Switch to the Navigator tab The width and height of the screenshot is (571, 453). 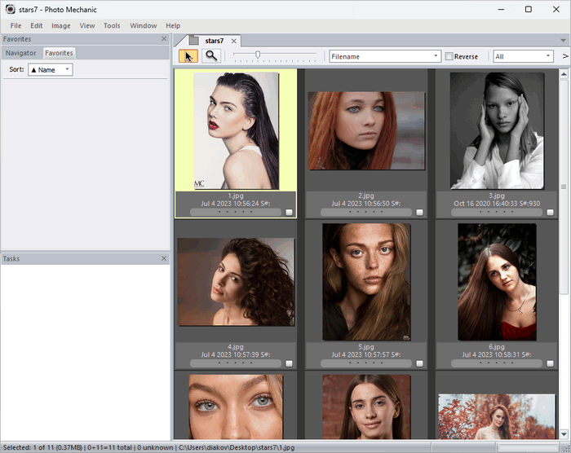point(21,53)
